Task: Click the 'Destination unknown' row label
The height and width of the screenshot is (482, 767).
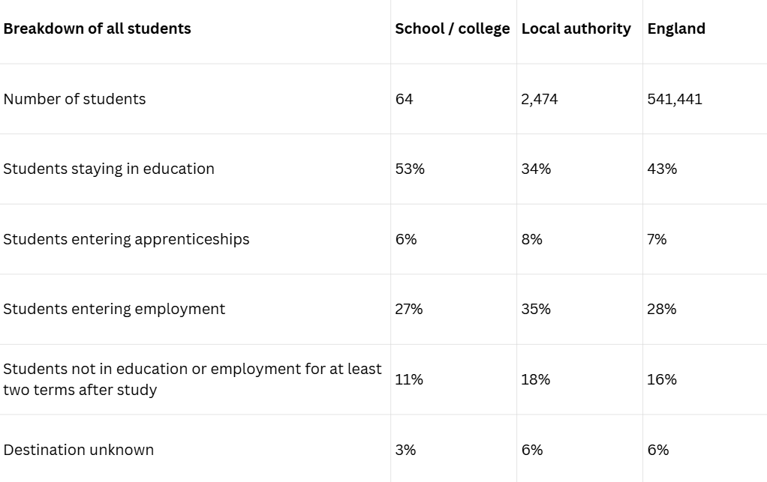Action: 79,450
